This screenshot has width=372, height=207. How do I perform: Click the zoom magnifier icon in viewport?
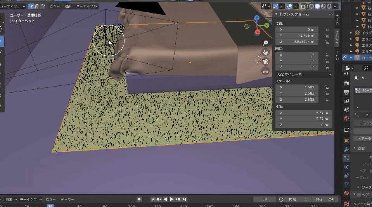[x=266, y=43]
